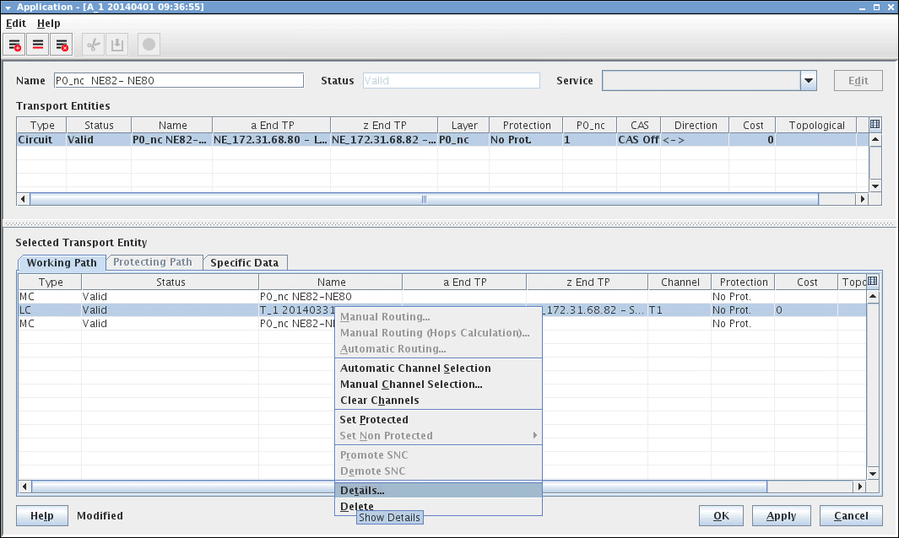The width and height of the screenshot is (899, 538).
Task: Open column chooser of Working Path table
Action: pos(873,281)
